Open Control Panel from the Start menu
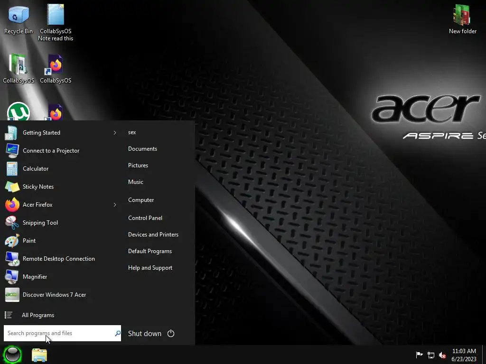The image size is (486, 364). point(145,218)
